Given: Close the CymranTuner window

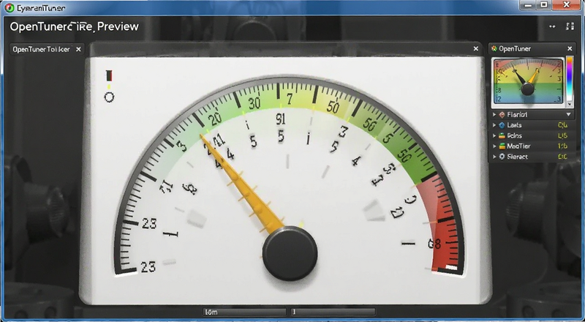Looking at the screenshot, I should [x=567, y=5].
